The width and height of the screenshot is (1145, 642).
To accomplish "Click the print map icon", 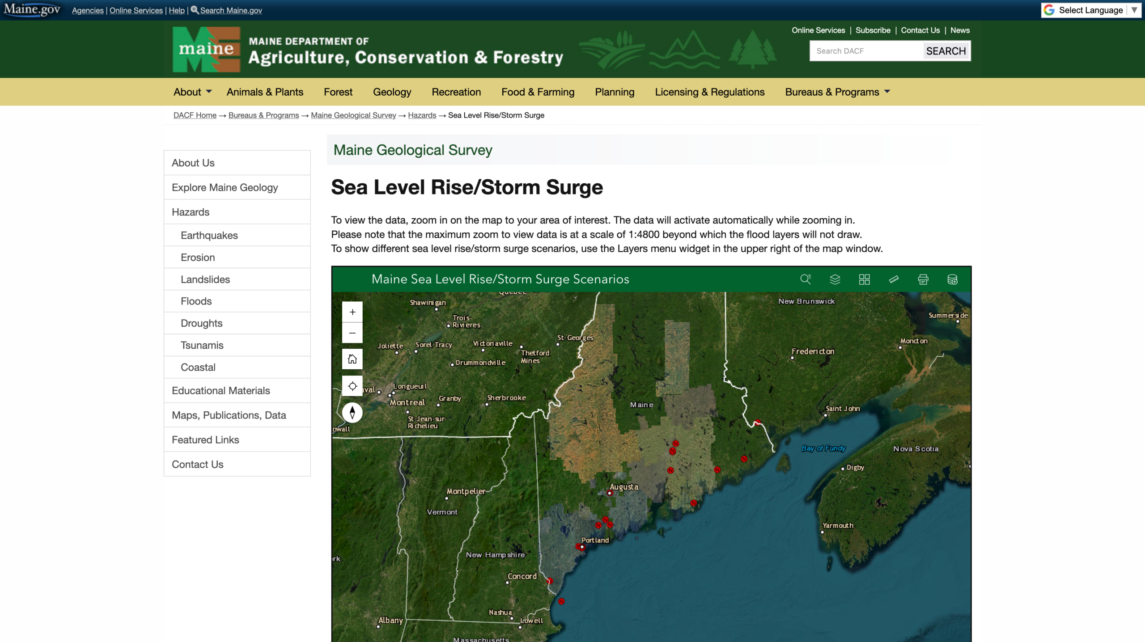I will click(x=923, y=279).
